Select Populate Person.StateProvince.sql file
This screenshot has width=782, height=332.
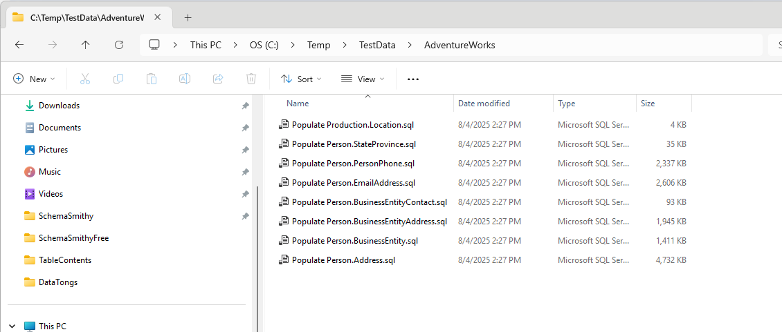(354, 144)
